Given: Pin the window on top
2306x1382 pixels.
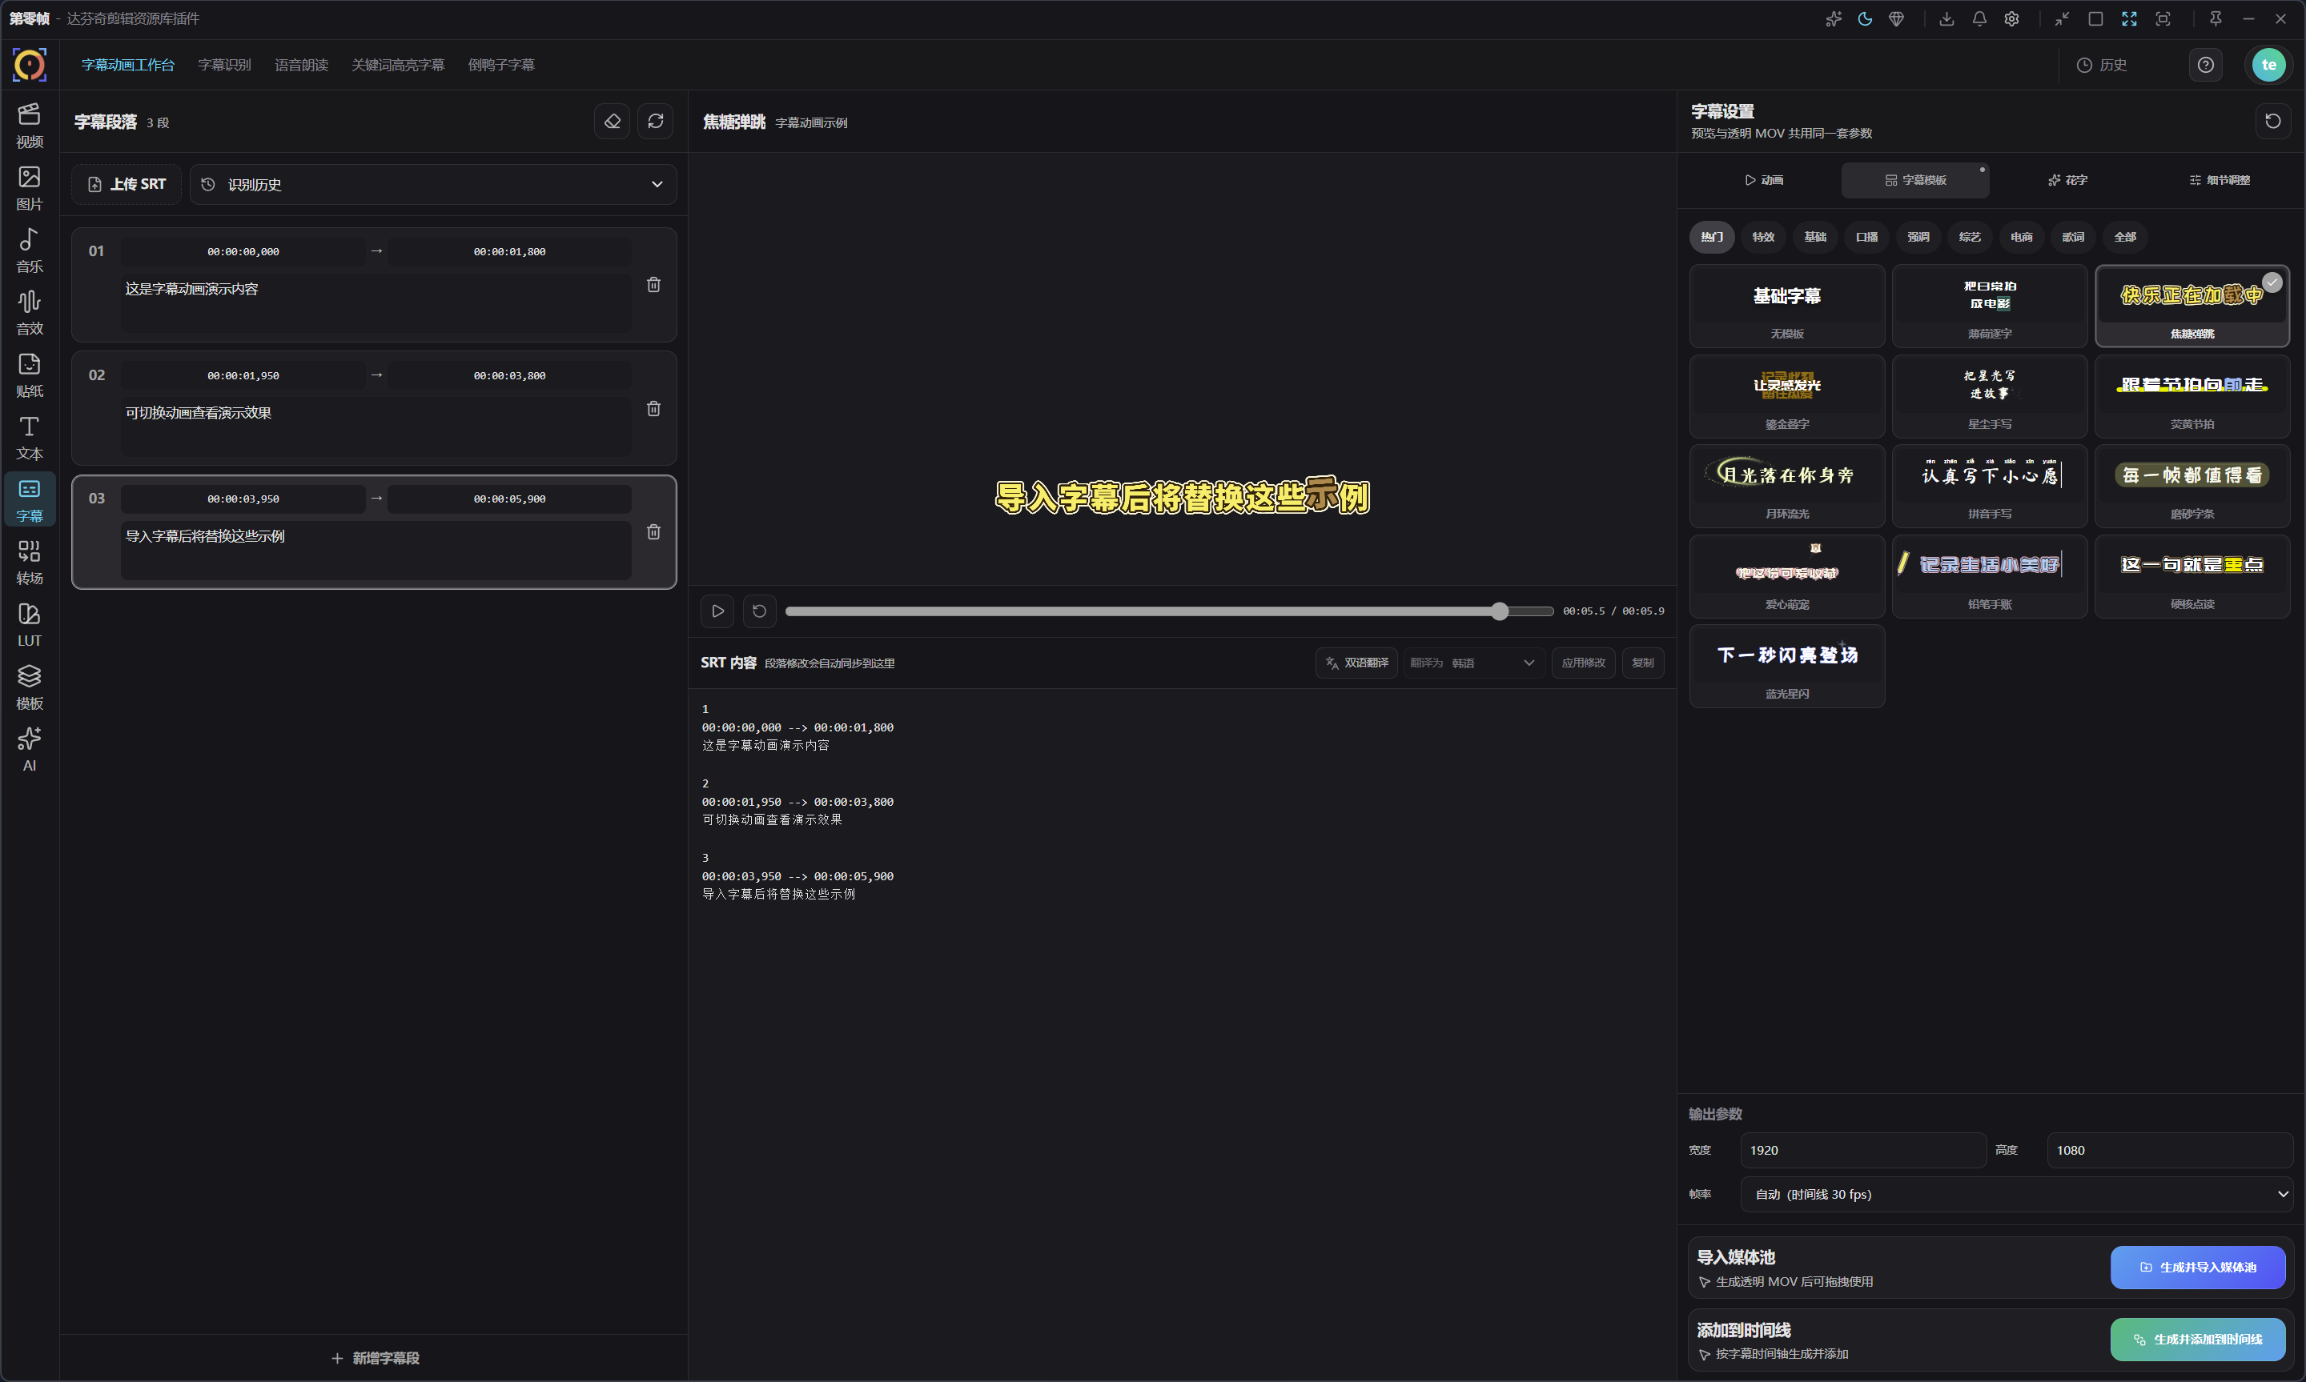Looking at the screenshot, I should (2216, 18).
